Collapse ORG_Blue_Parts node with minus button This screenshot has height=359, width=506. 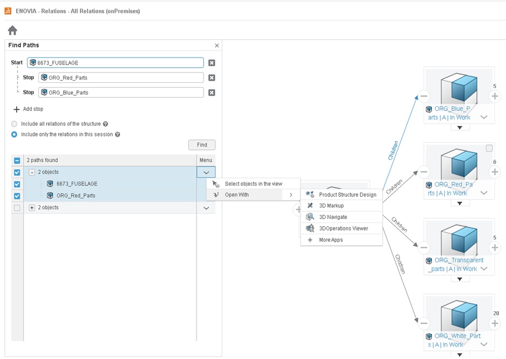tap(424, 97)
